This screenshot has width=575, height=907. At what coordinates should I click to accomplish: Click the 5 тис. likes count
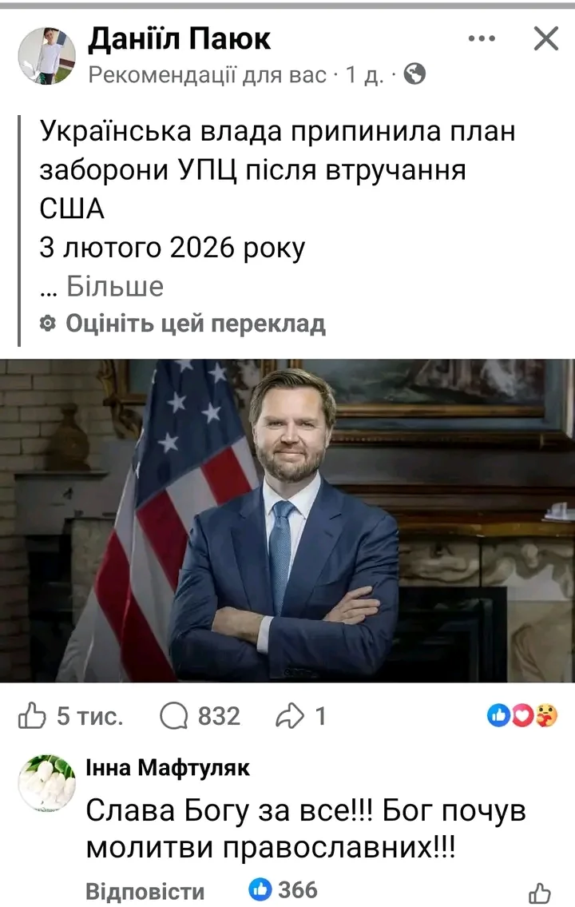(x=90, y=716)
